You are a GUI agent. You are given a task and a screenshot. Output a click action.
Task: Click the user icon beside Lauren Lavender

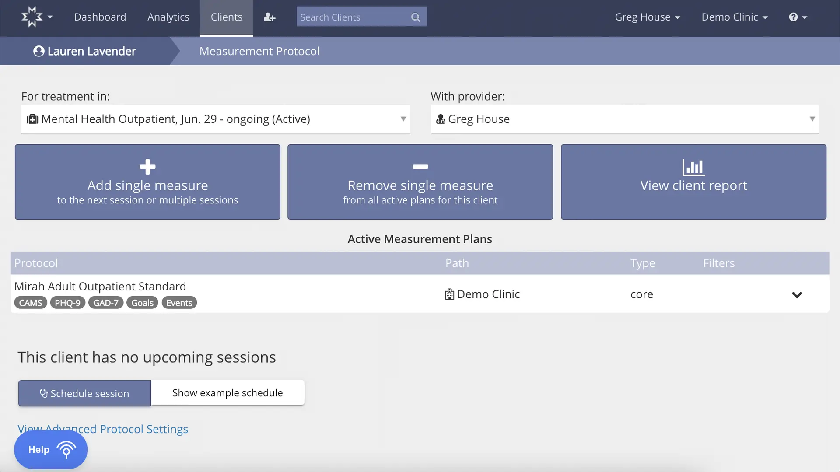38,51
